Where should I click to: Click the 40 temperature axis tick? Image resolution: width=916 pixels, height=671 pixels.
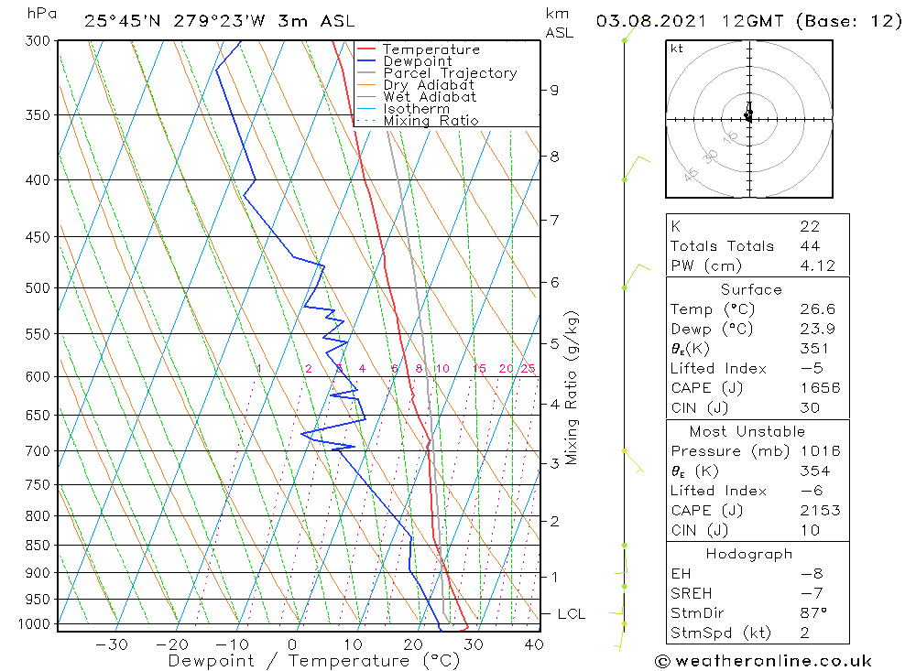534,644
